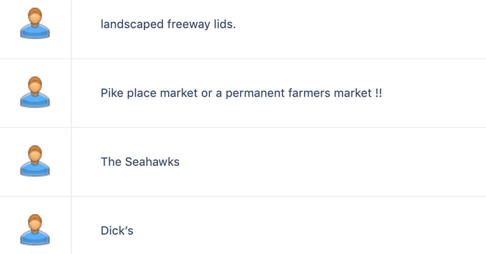The height and width of the screenshot is (254, 486).
Task: Click the word 'or' in Pike place response
Action: pyautogui.click(x=207, y=93)
